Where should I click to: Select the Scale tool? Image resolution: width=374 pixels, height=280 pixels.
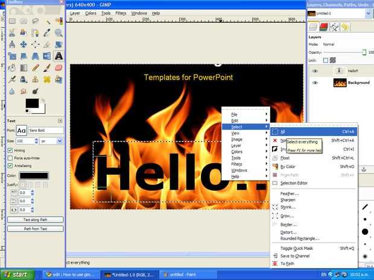pos(12,56)
